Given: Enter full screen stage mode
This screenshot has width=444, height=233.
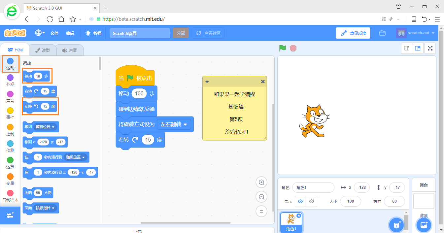Looking at the screenshot, I should click(x=430, y=48).
